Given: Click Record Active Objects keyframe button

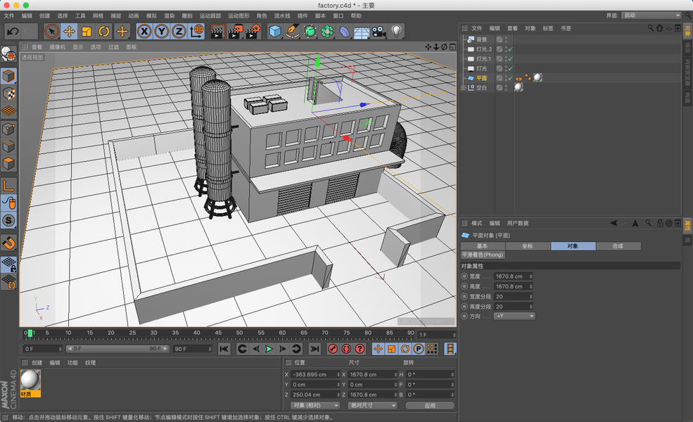Looking at the screenshot, I should (333, 349).
